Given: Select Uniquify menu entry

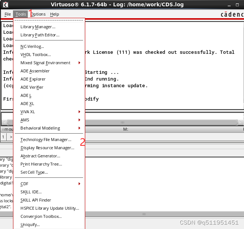Looking at the screenshot, I should 49,225.
